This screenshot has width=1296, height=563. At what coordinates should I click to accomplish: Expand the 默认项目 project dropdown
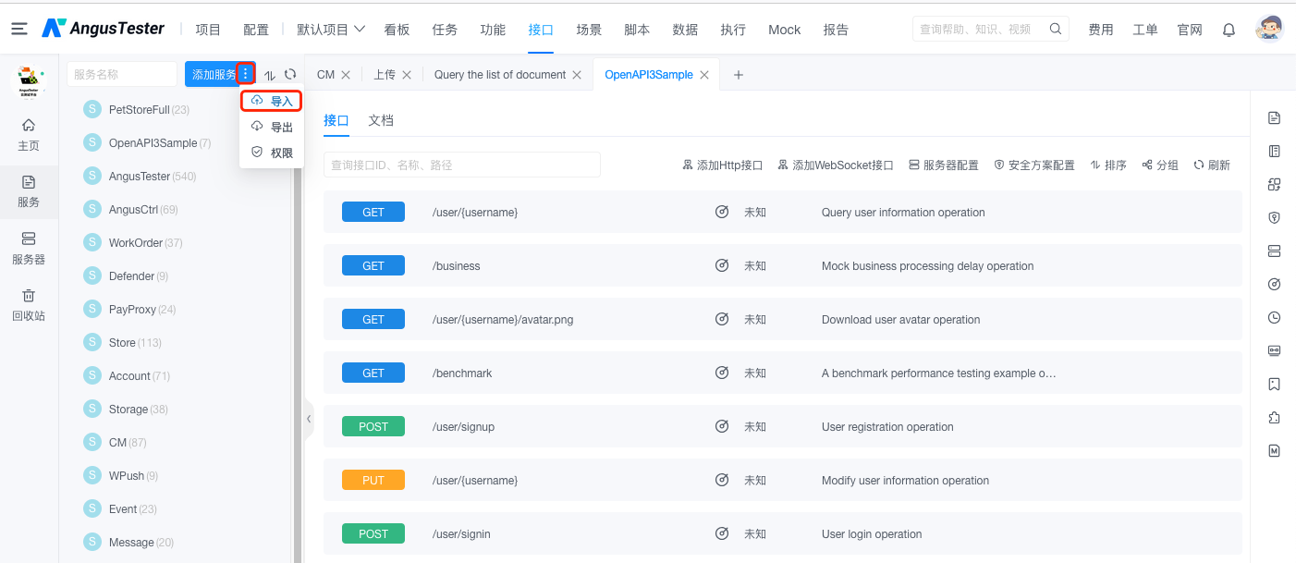tap(331, 30)
